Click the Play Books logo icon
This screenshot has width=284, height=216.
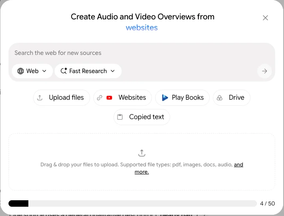pos(165,98)
